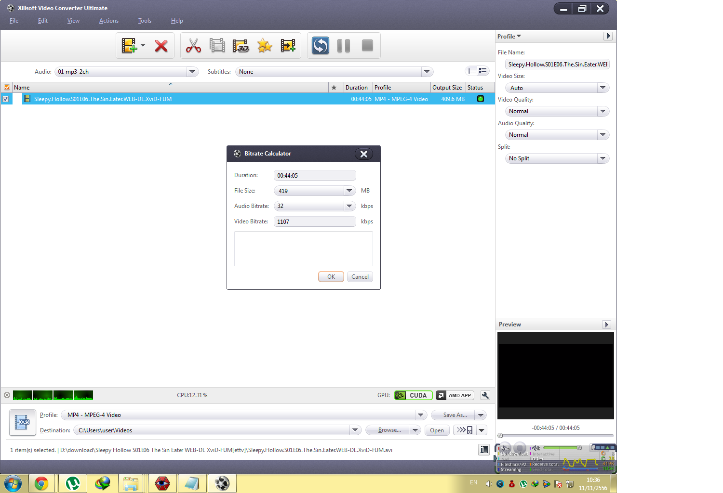Click the Open destination button
The image size is (723, 493).
tap(437, 430)
